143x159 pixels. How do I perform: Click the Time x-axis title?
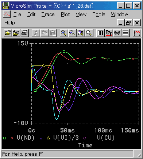(85, 145)
